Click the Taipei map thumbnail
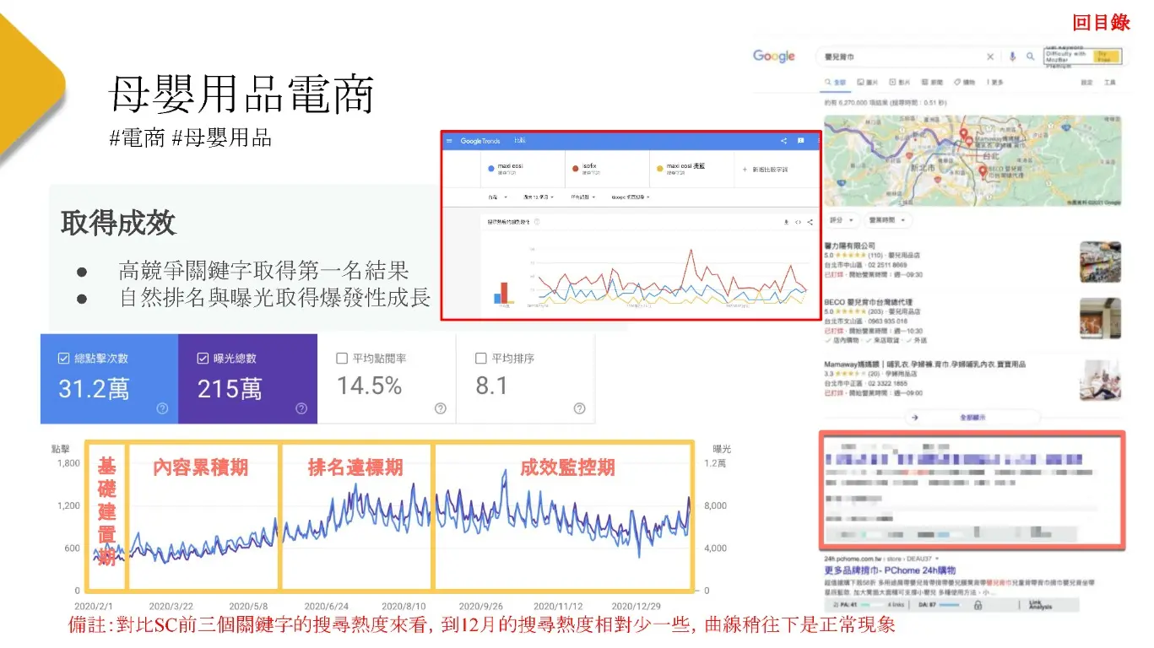Screen dimensions: 1154x648 [x=973, y=161]
